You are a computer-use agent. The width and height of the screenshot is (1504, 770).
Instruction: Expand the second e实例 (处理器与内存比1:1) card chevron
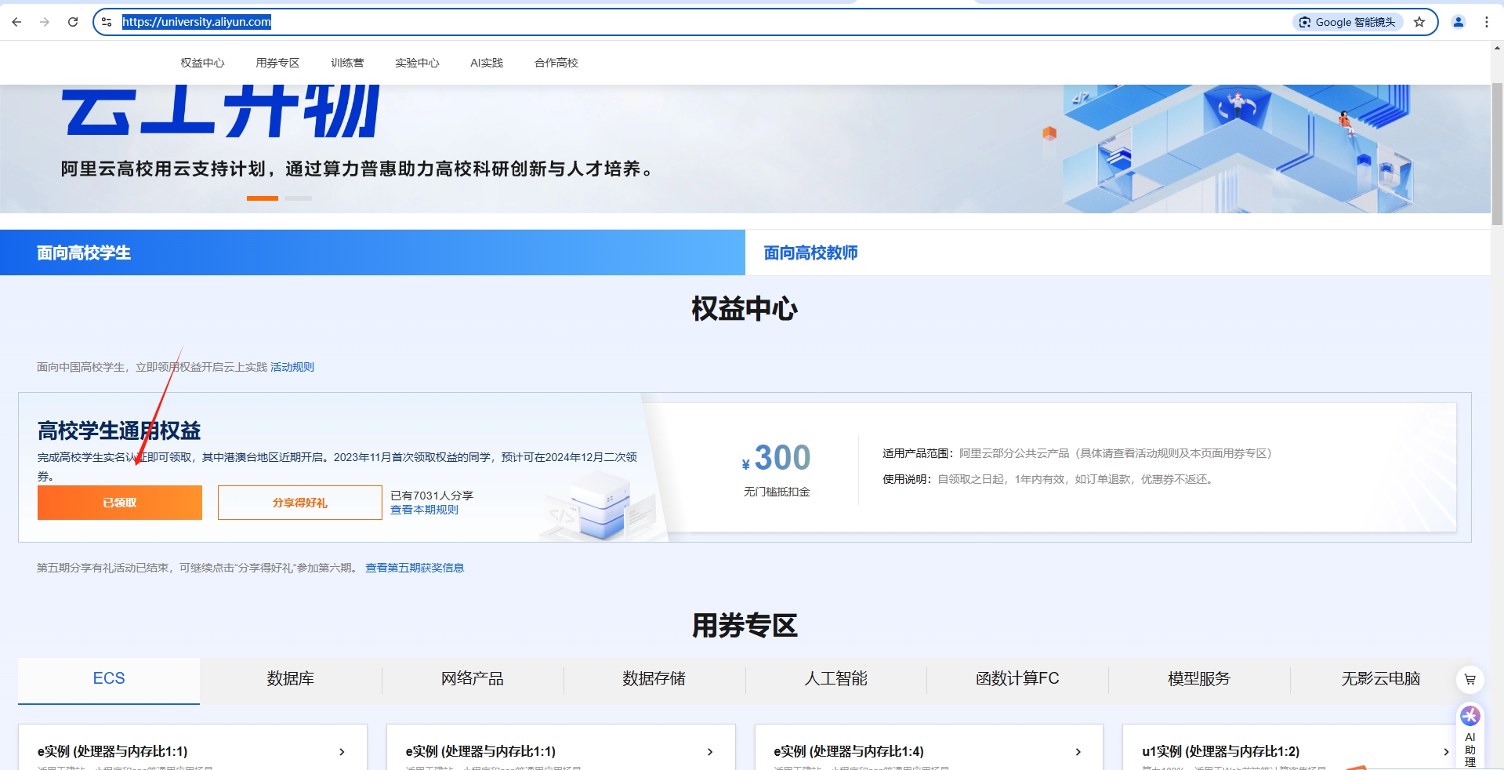(710, 752)
